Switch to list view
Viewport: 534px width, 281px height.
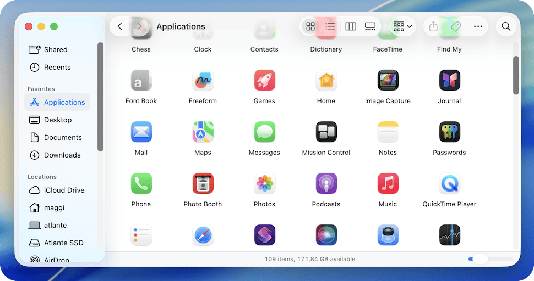click(330, 26)
